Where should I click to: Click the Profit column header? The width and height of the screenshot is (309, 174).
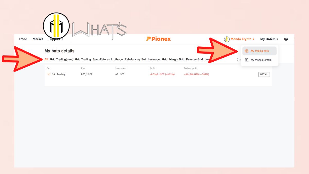point(152,68)
